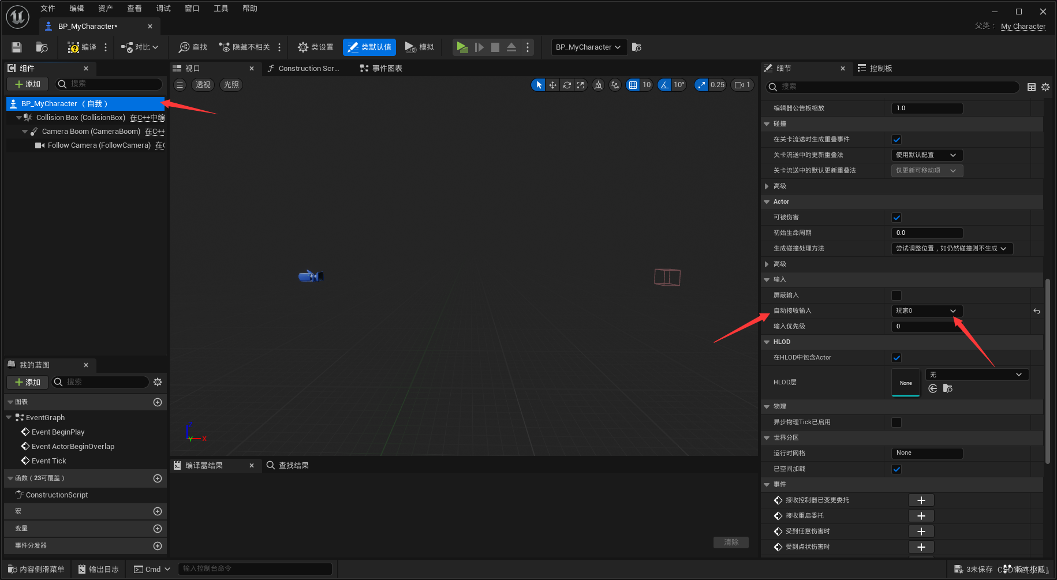Enable the Block Input checkbox
1057x580 pixels.
(x=897, y=295)
